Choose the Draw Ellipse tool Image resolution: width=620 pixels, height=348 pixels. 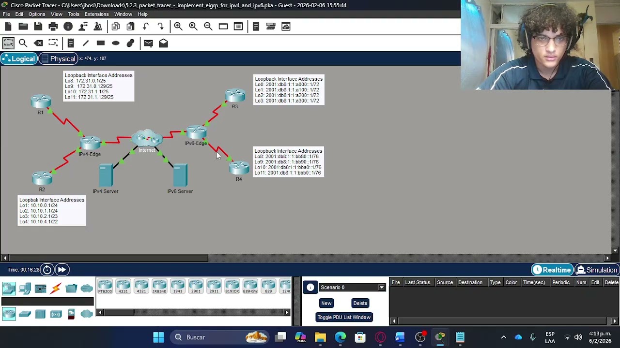tap(116, 43)
